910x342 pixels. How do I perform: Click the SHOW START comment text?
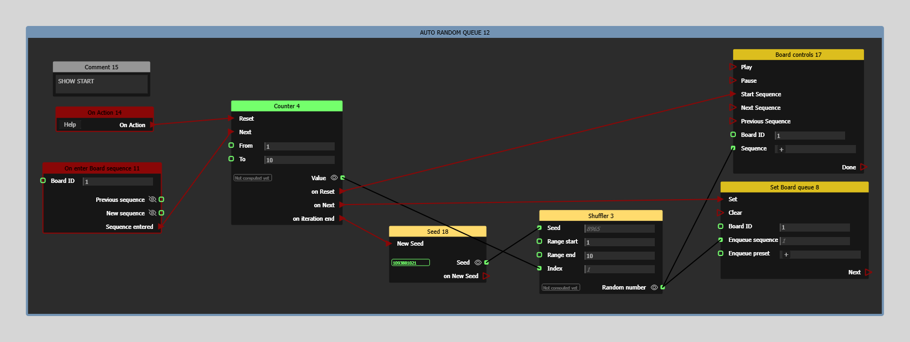point(76,81)
